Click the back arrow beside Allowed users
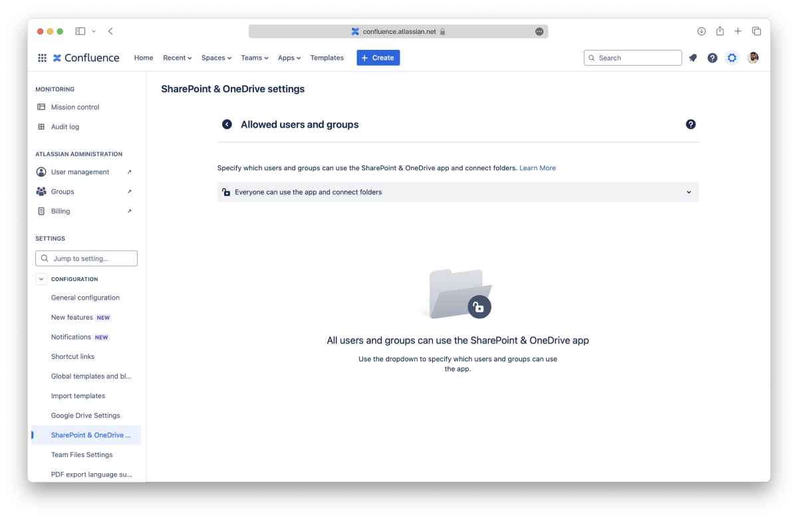The height and width of the screenshot is (519, 798). pyautogui.click(x=227, y=124)
